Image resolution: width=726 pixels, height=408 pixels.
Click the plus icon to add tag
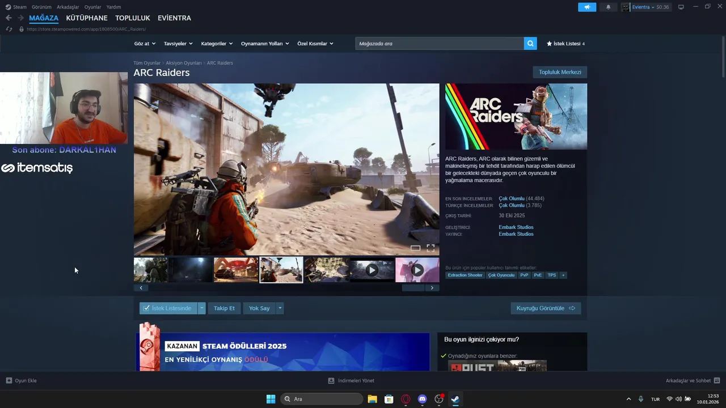point(563,275)
